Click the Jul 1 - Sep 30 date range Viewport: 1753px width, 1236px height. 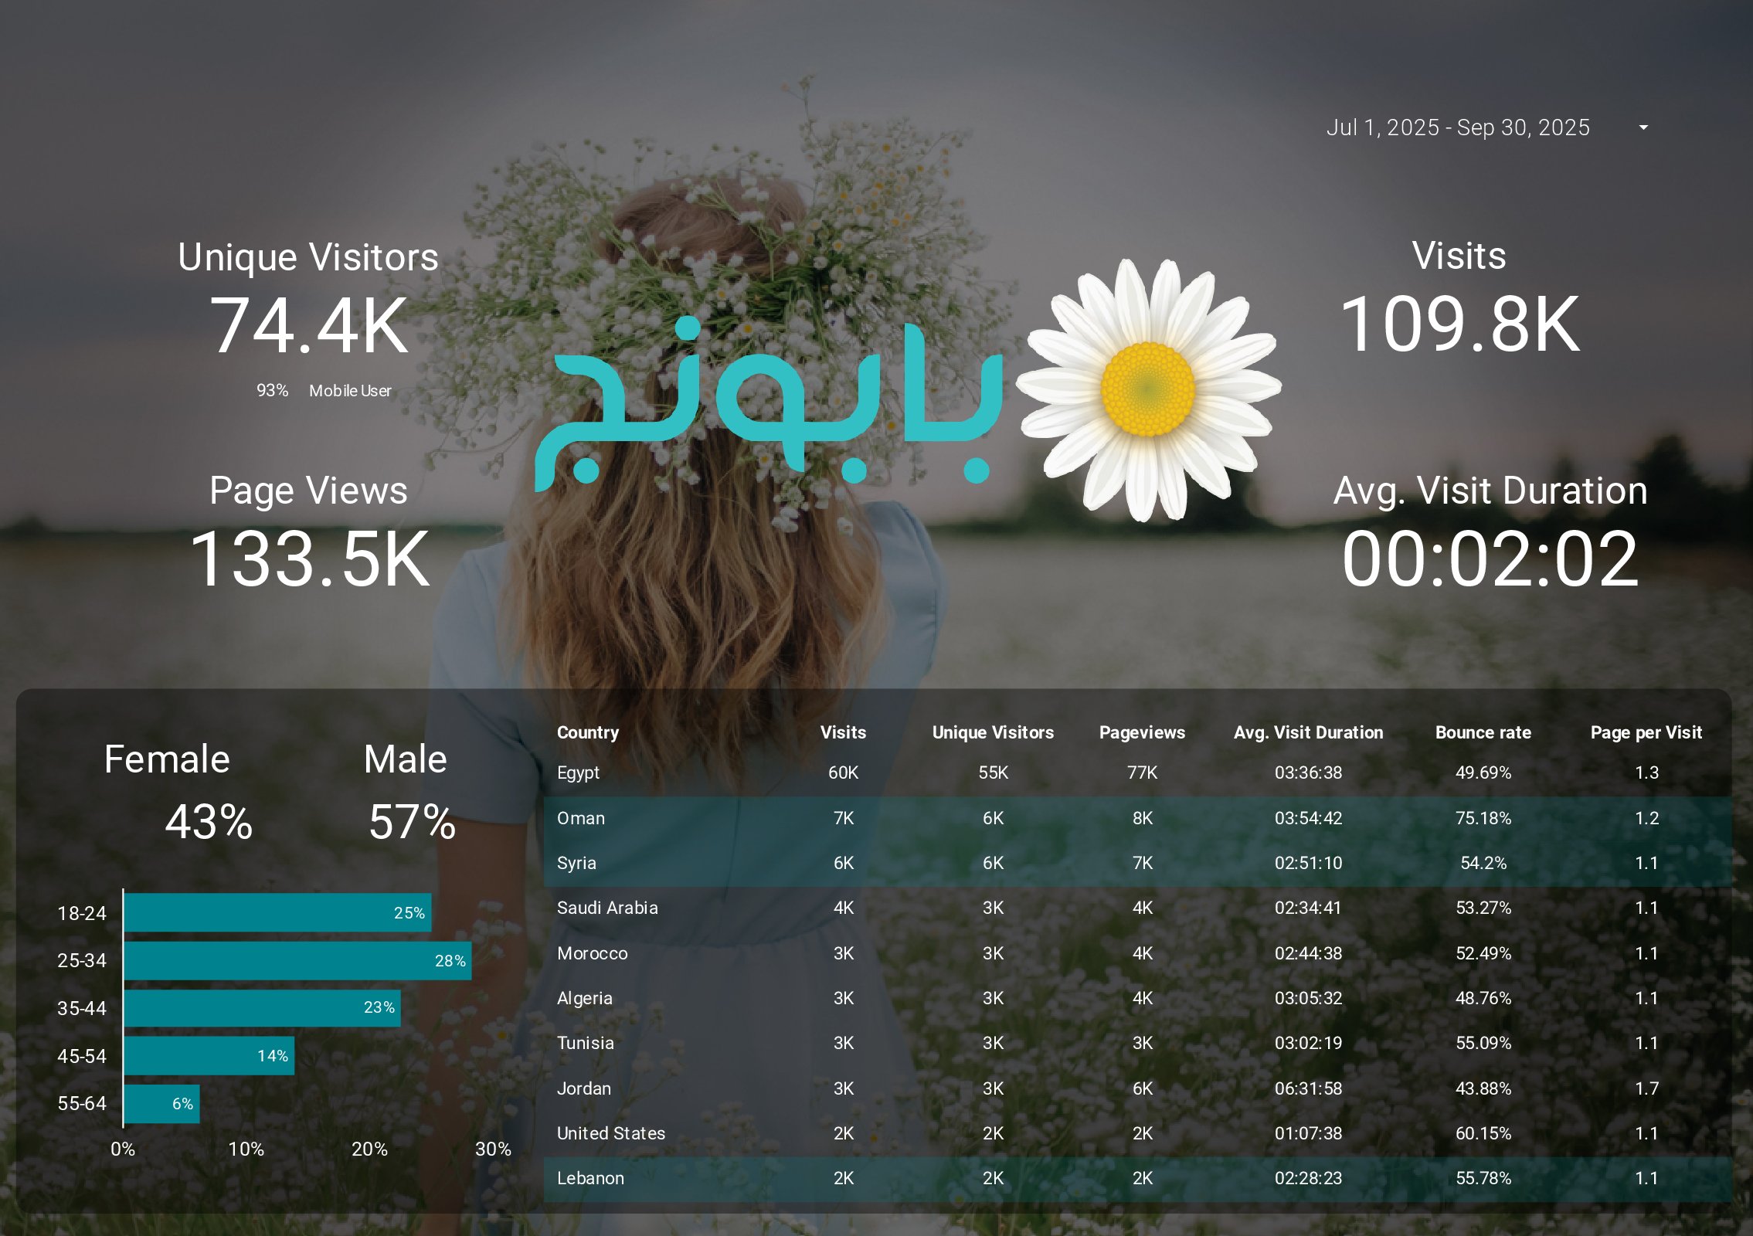(x=1457, y=127)
